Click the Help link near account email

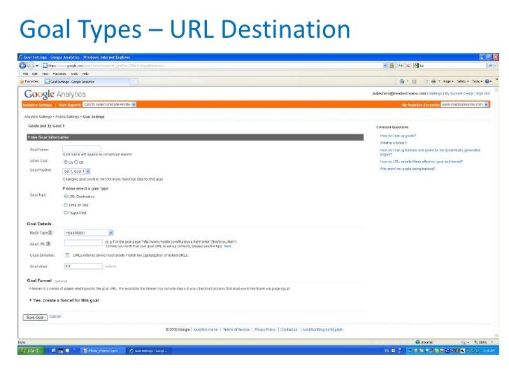[469, 94]
